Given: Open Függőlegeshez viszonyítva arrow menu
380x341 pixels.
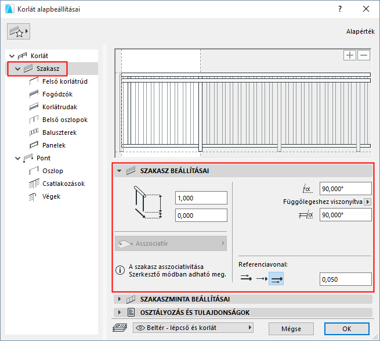Looking at the screenshot, I should click(x=368, y=202).
